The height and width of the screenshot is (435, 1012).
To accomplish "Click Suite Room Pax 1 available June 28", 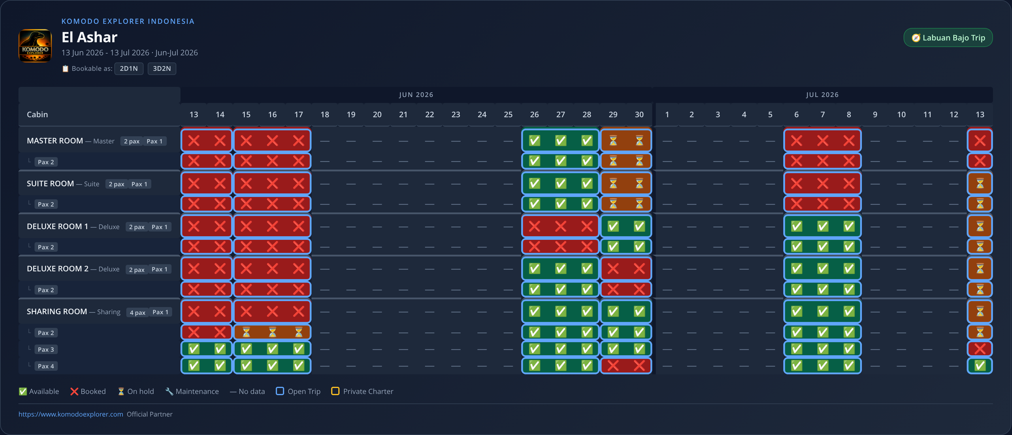I will (587, 183).
